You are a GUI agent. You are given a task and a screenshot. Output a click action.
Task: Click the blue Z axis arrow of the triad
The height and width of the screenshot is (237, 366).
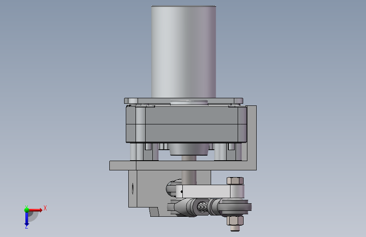coord(27,219)
